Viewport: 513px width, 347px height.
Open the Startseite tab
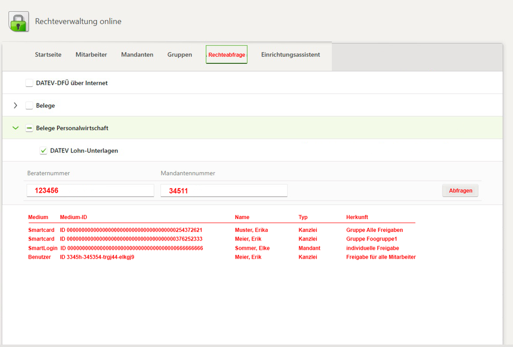pos(48,54)
